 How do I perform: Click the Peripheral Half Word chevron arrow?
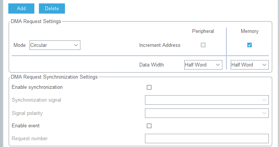pyautogui.click(x=218, y=65)
